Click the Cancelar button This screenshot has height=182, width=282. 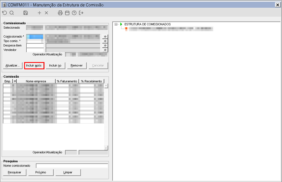point(98,66)
